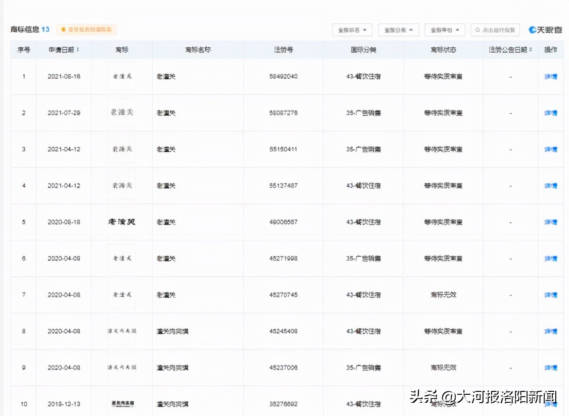569x416 pixels.
Task: Click 潼关肉夹馍 trademark name in row 8
Action: click(173, 331)
